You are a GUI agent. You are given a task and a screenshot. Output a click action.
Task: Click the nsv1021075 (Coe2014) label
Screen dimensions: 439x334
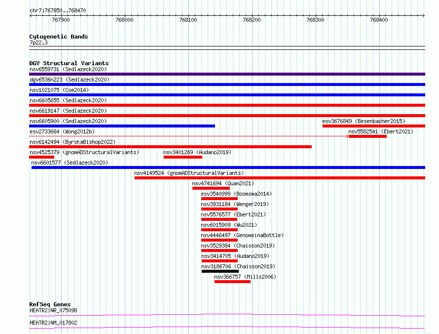point(59,90)
